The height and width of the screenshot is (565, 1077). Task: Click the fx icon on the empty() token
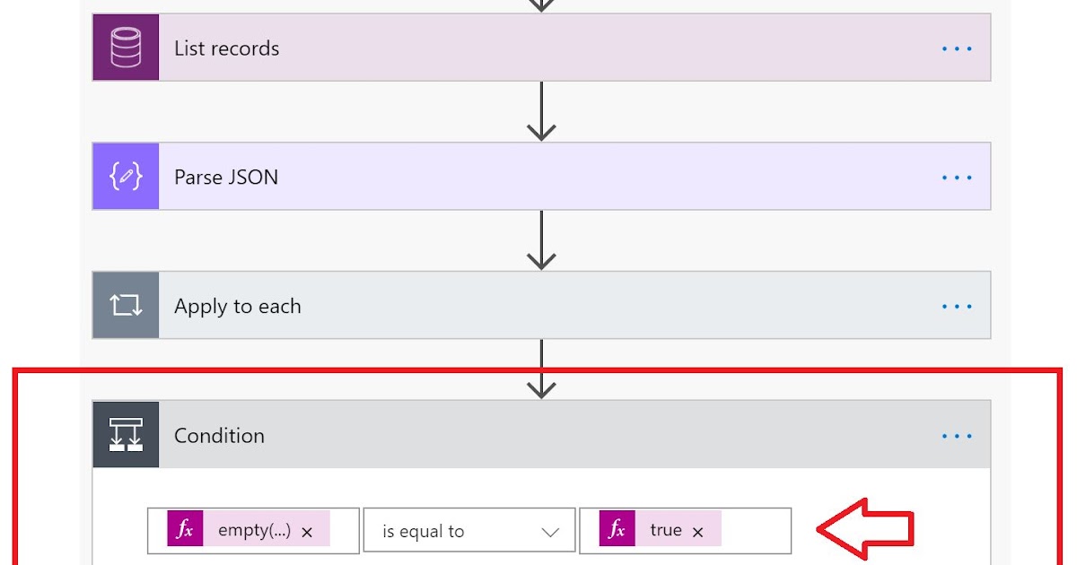(184, 530)
